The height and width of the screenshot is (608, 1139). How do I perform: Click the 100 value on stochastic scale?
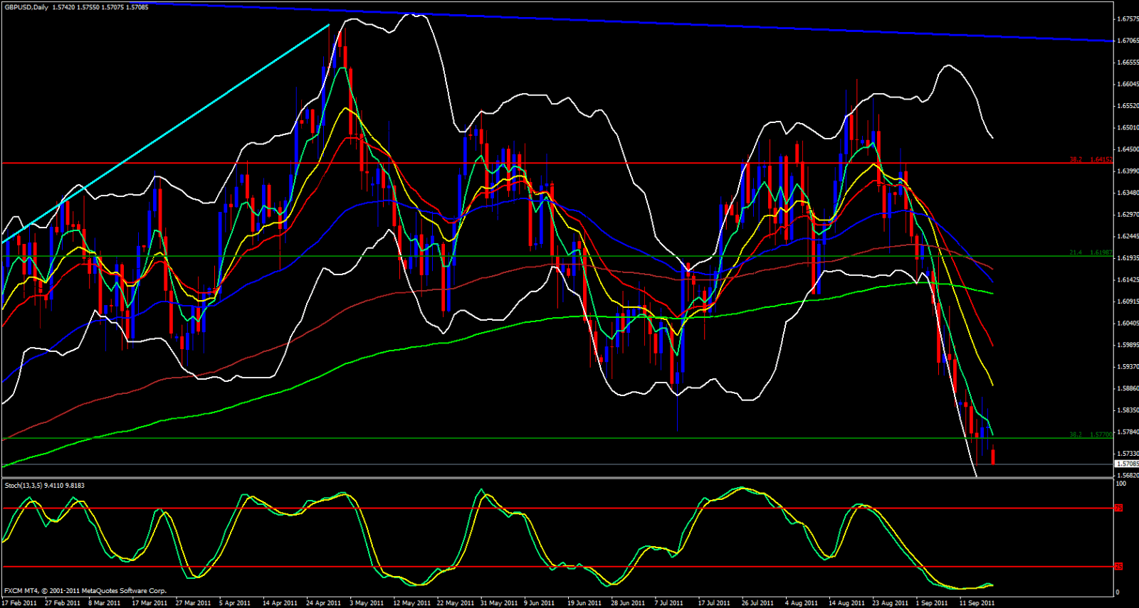[1121, 484]
